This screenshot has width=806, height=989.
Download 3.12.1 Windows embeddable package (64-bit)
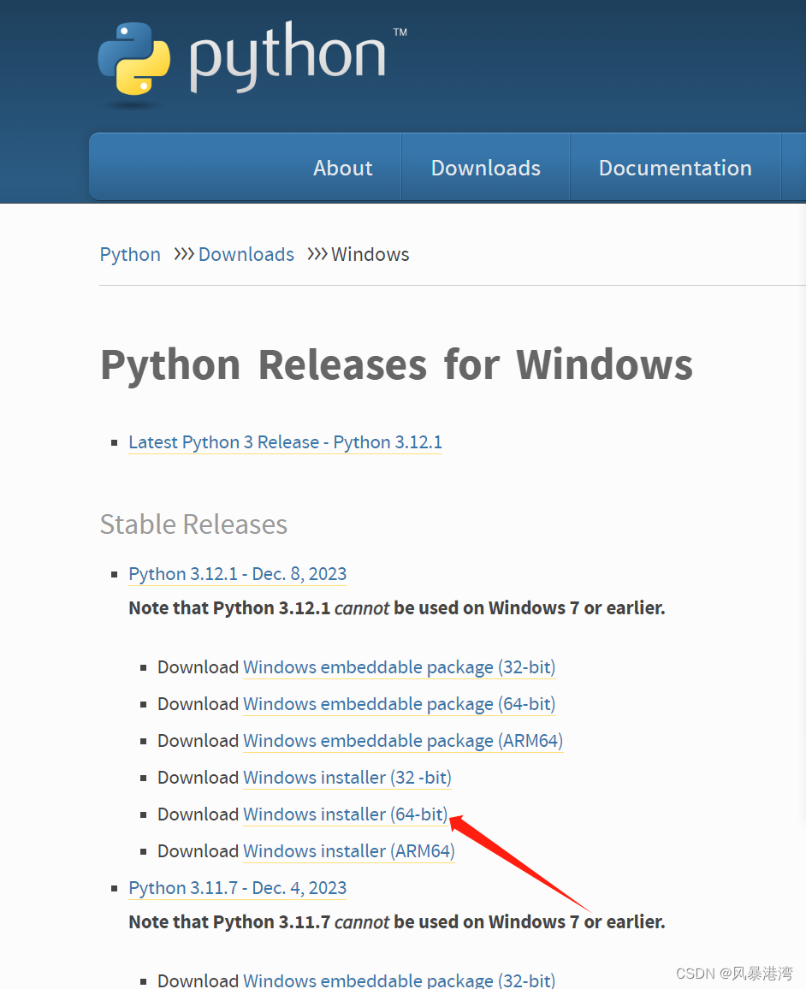(x=400, y=704)
